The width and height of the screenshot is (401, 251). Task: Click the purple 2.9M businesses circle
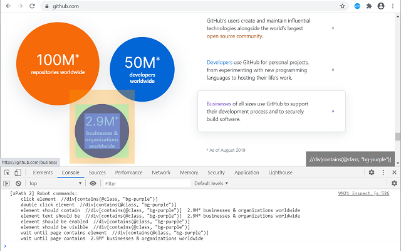coord(102,131)
